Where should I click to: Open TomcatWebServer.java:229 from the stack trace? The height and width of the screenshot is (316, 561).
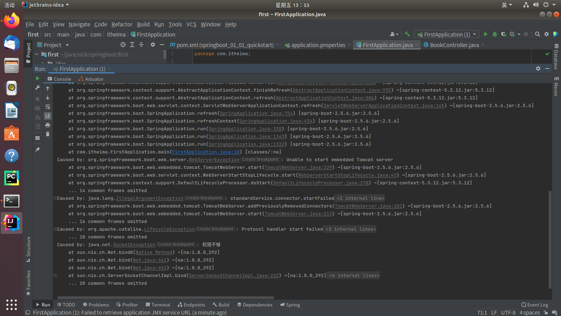tap(298, 167)
